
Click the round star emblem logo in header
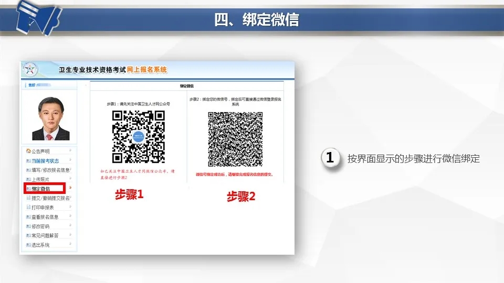pos(30,69)
